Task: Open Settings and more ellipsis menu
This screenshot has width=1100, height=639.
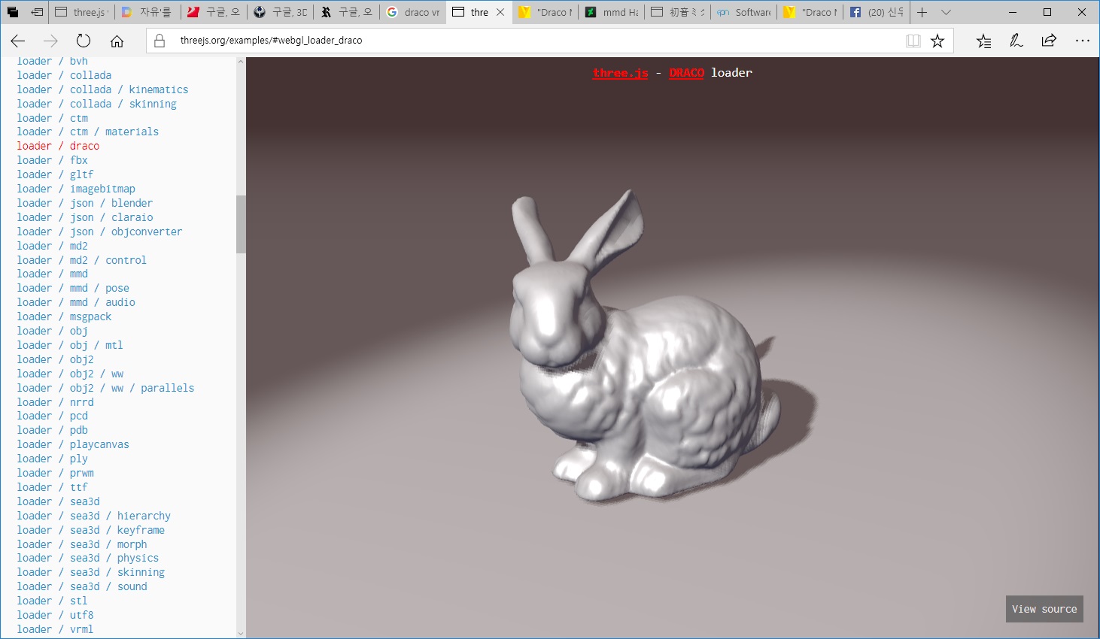Action: [x=1082, y=41]
